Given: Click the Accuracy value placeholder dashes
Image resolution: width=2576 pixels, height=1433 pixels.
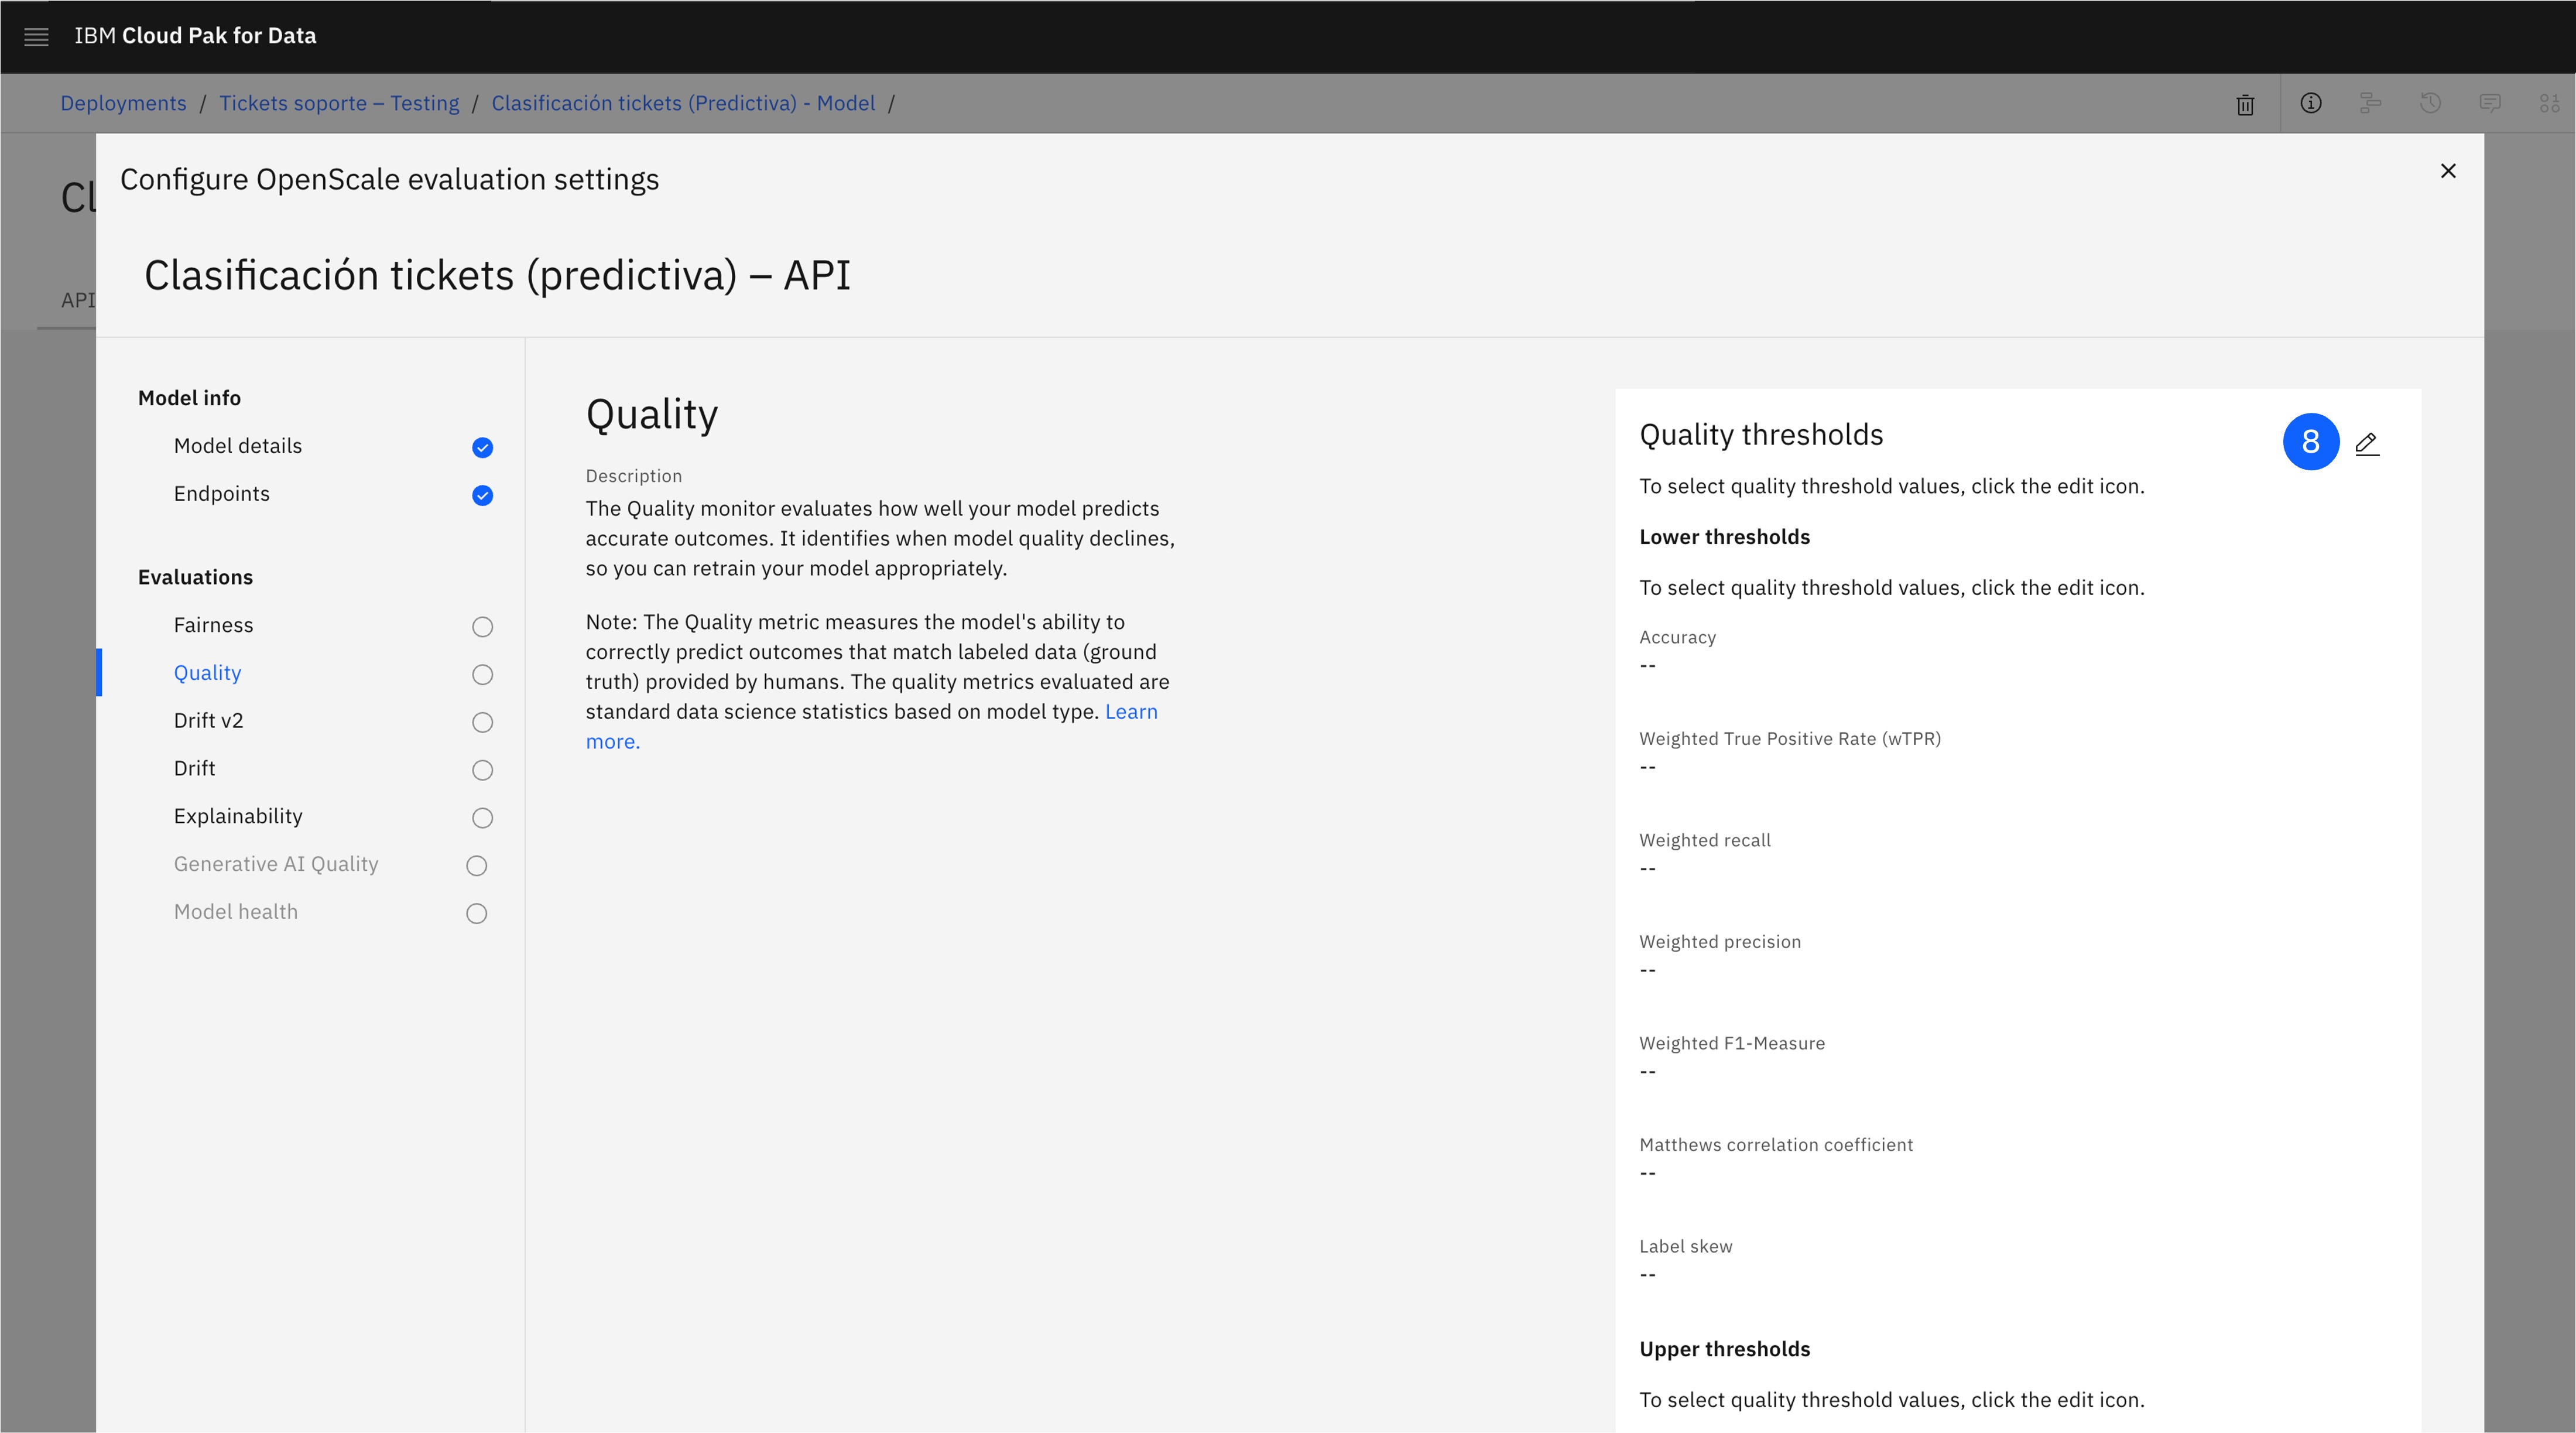Looking at the screenshot, I should pos(1647,666).
